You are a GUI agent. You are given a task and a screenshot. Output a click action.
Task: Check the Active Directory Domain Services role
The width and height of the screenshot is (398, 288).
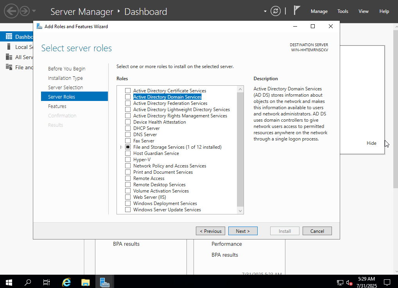coord(128,97)
